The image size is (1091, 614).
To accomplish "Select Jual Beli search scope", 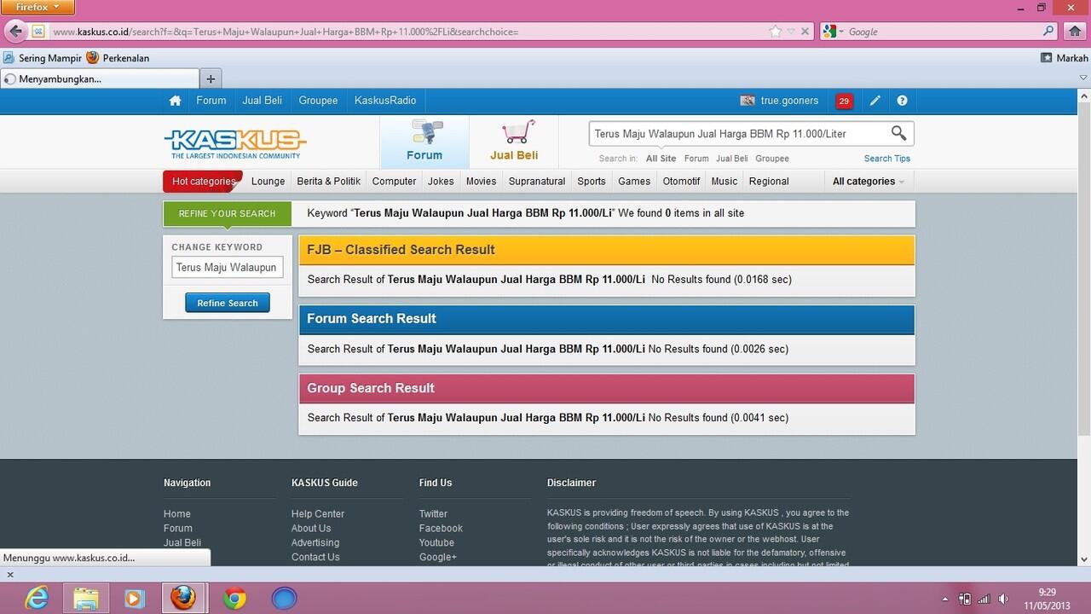I will coord(731,159).
